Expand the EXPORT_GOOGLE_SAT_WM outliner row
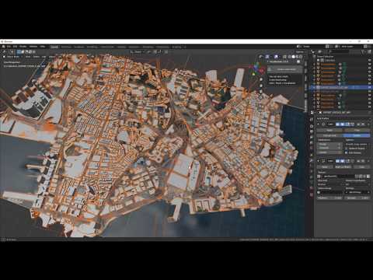The height and width of the screenshot is (280, 373). tap(314, 88)
